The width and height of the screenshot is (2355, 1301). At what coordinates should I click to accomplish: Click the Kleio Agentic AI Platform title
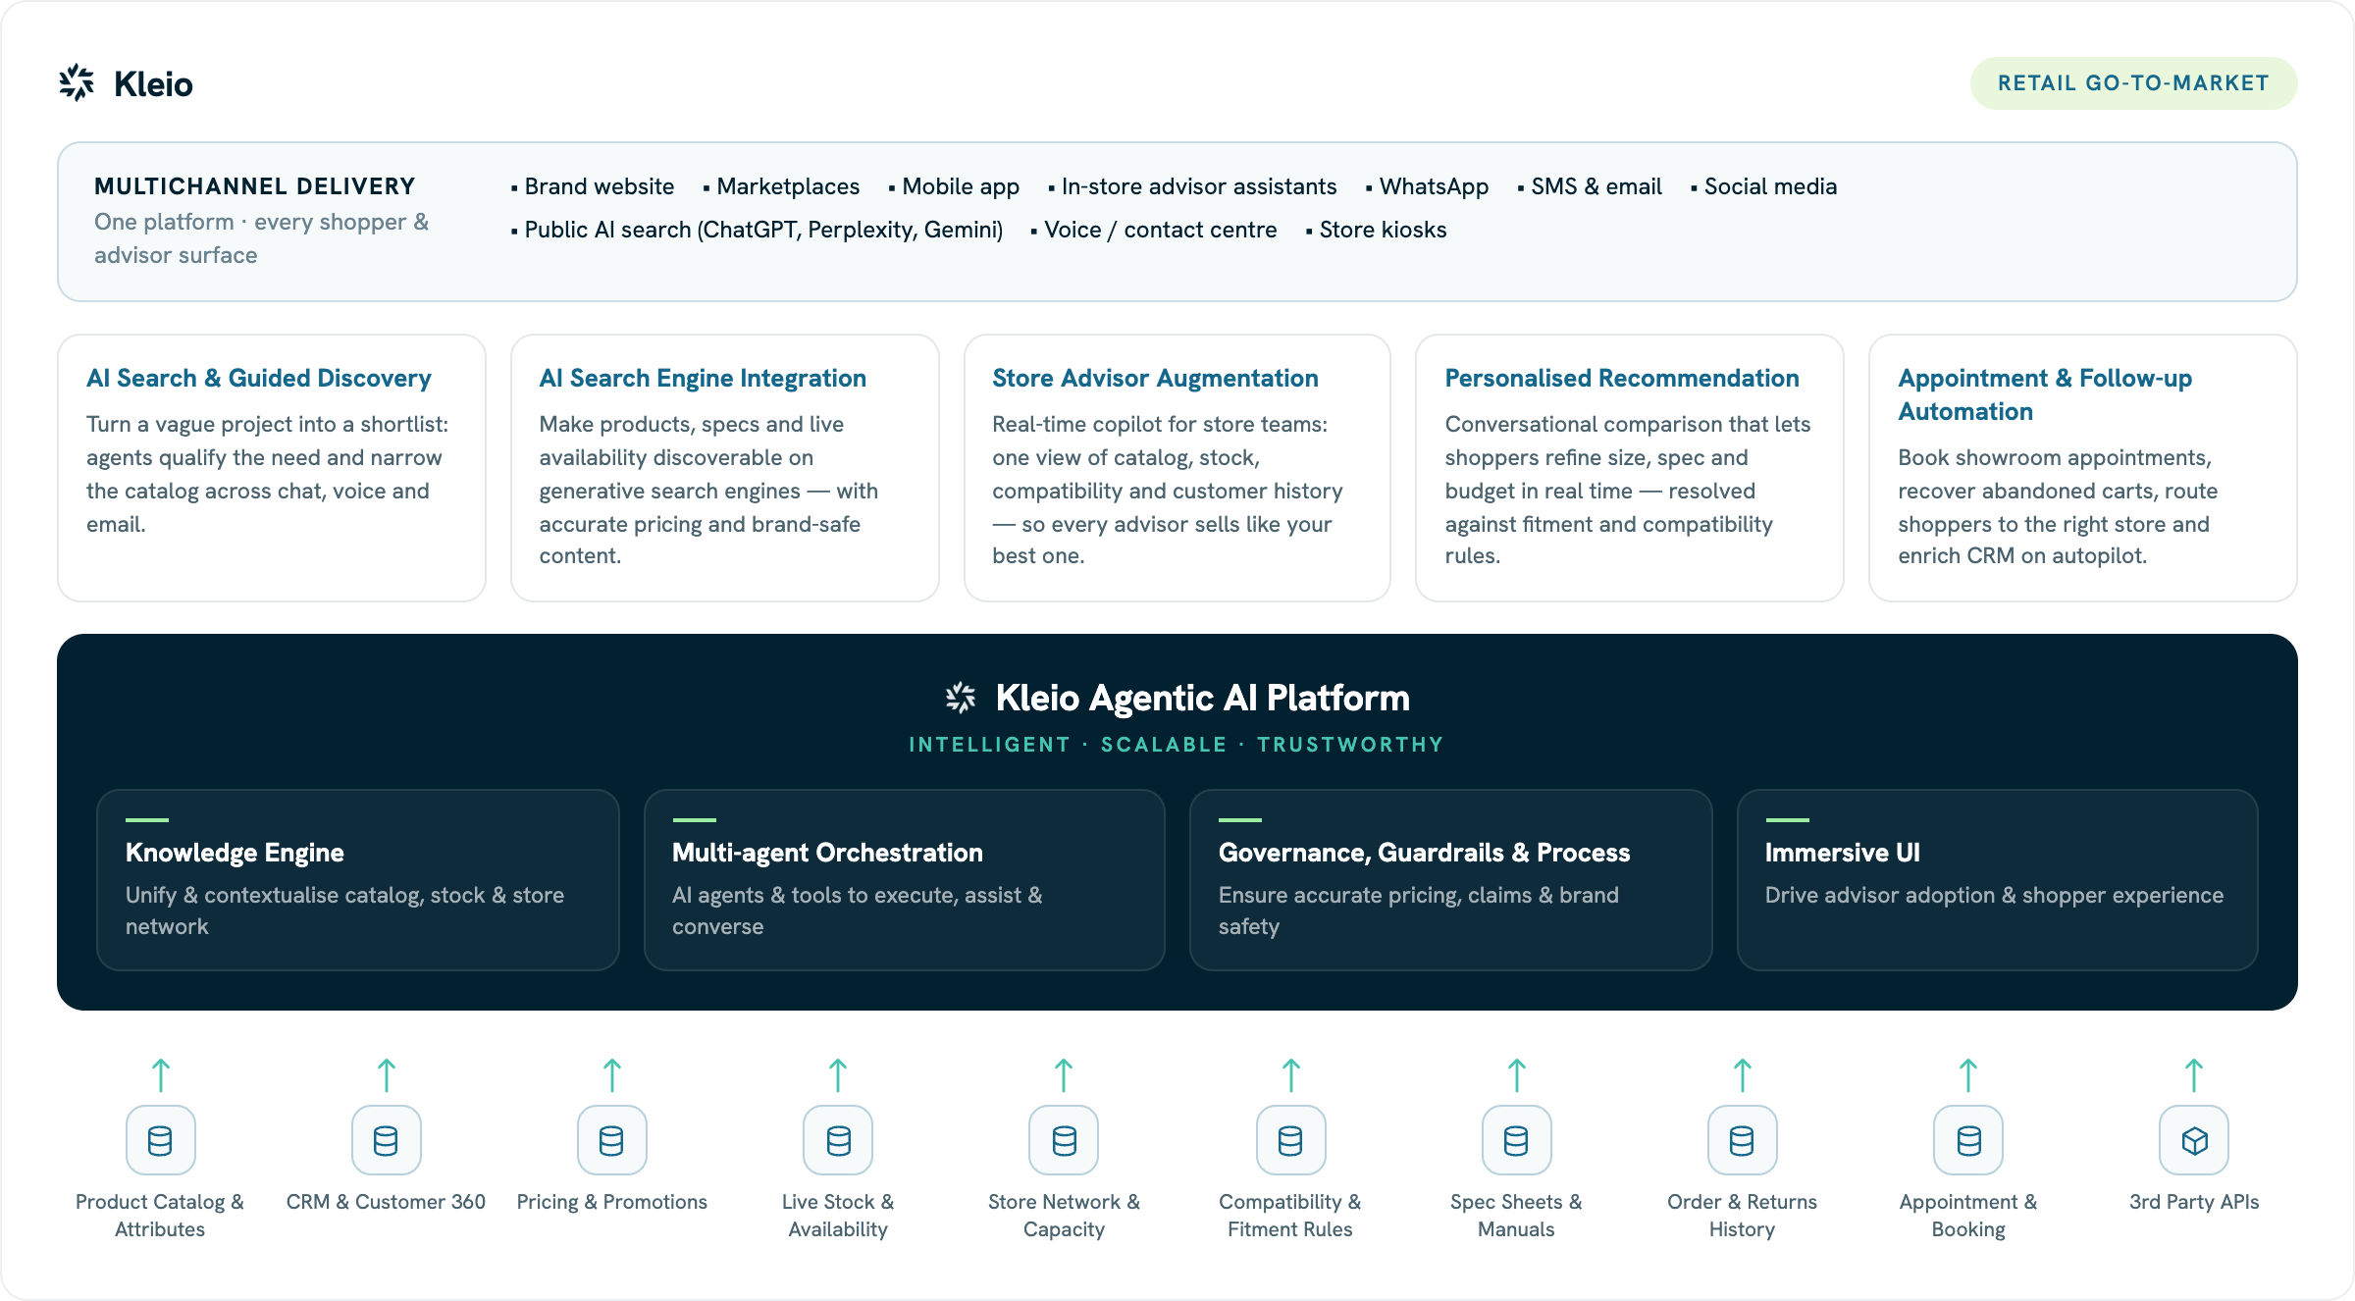click(1202, 699)
